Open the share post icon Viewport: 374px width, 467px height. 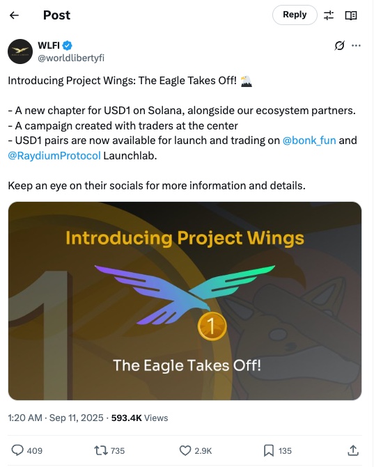(353, 450)
